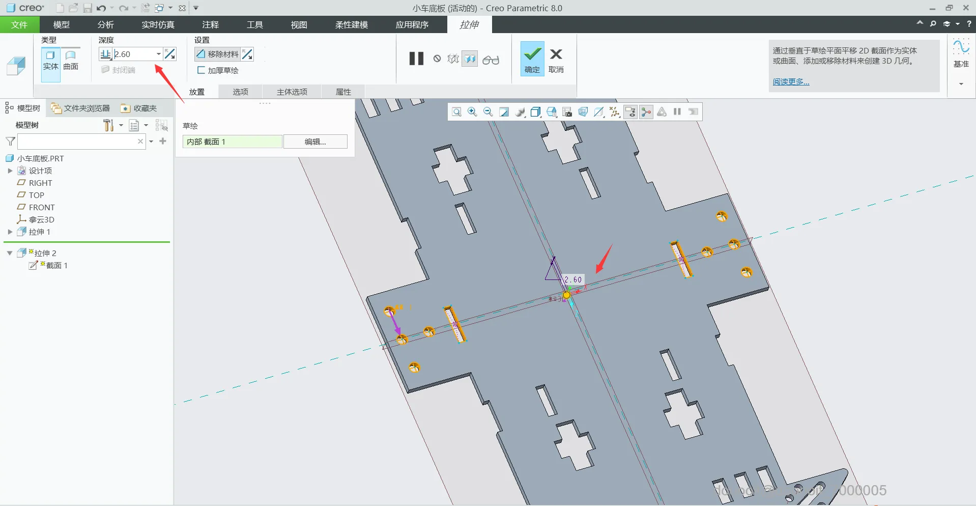The width and height of the screenshot is (976, 506).
Task: Click the zoom in magnifier icon
Action: (x=472, y=112)
